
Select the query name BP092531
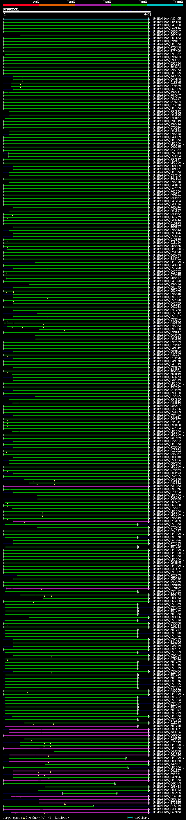coord(11,10)
